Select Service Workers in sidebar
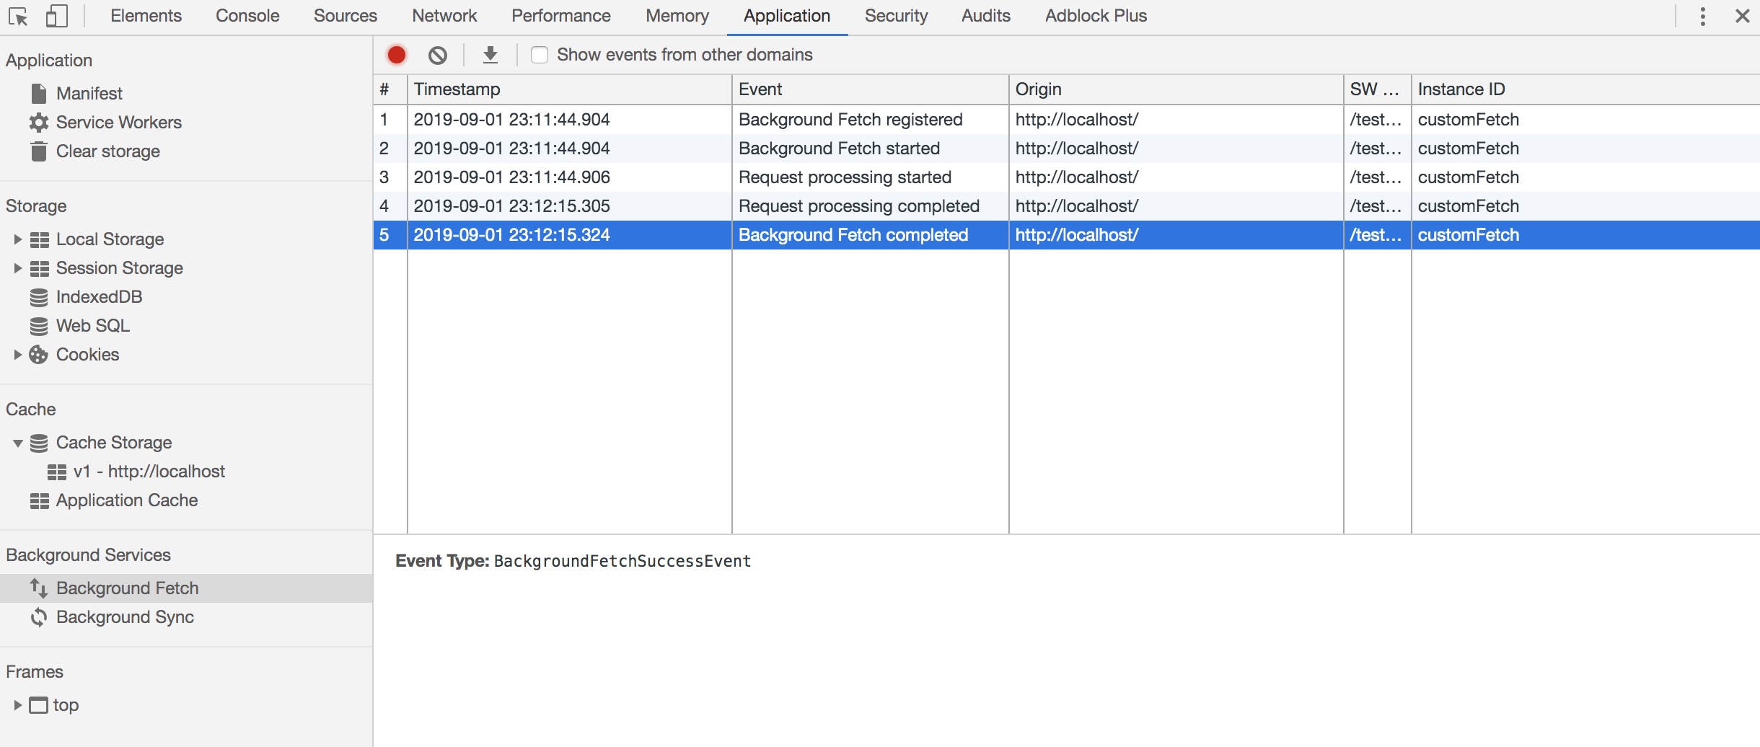This screenshot has height=747, width=1760. (x=119, y=122)
